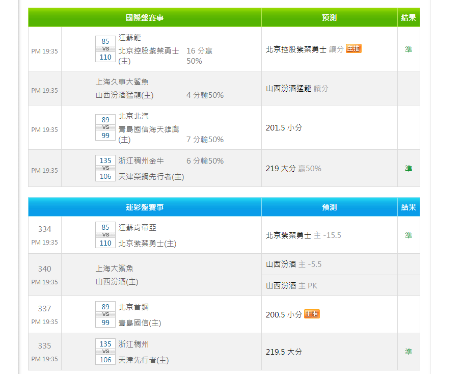
Task: Click the 預測 header in the green table
Action: pos(330,17)
